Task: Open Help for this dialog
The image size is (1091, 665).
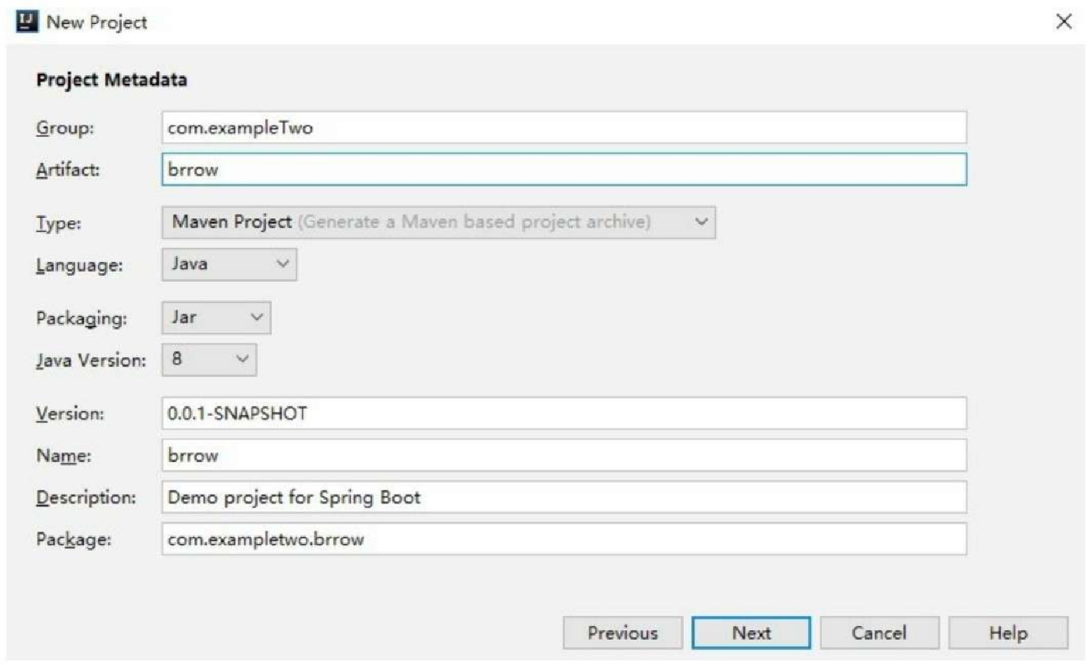Action: click(1008, 633)
